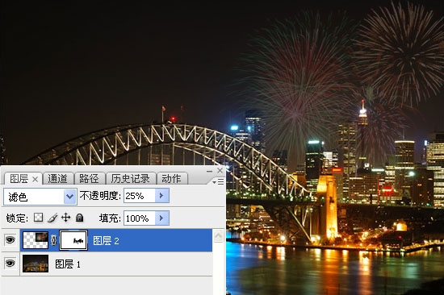The height and width of the screenshot is (295, 444).
Task: Select the 图层 1 thumbnail
Action: [x=36, y=264]
